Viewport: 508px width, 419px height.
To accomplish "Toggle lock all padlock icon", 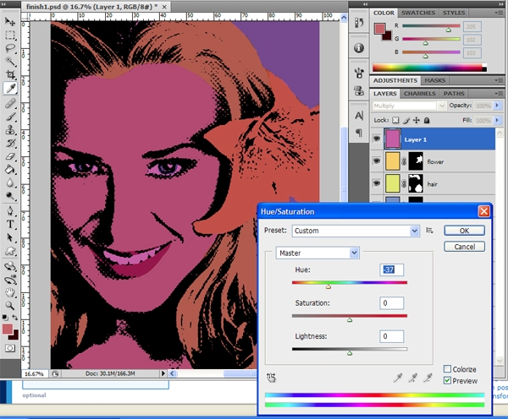I will [x=427, y=120].
